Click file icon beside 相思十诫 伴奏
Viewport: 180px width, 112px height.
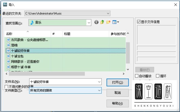click(8, 67)
